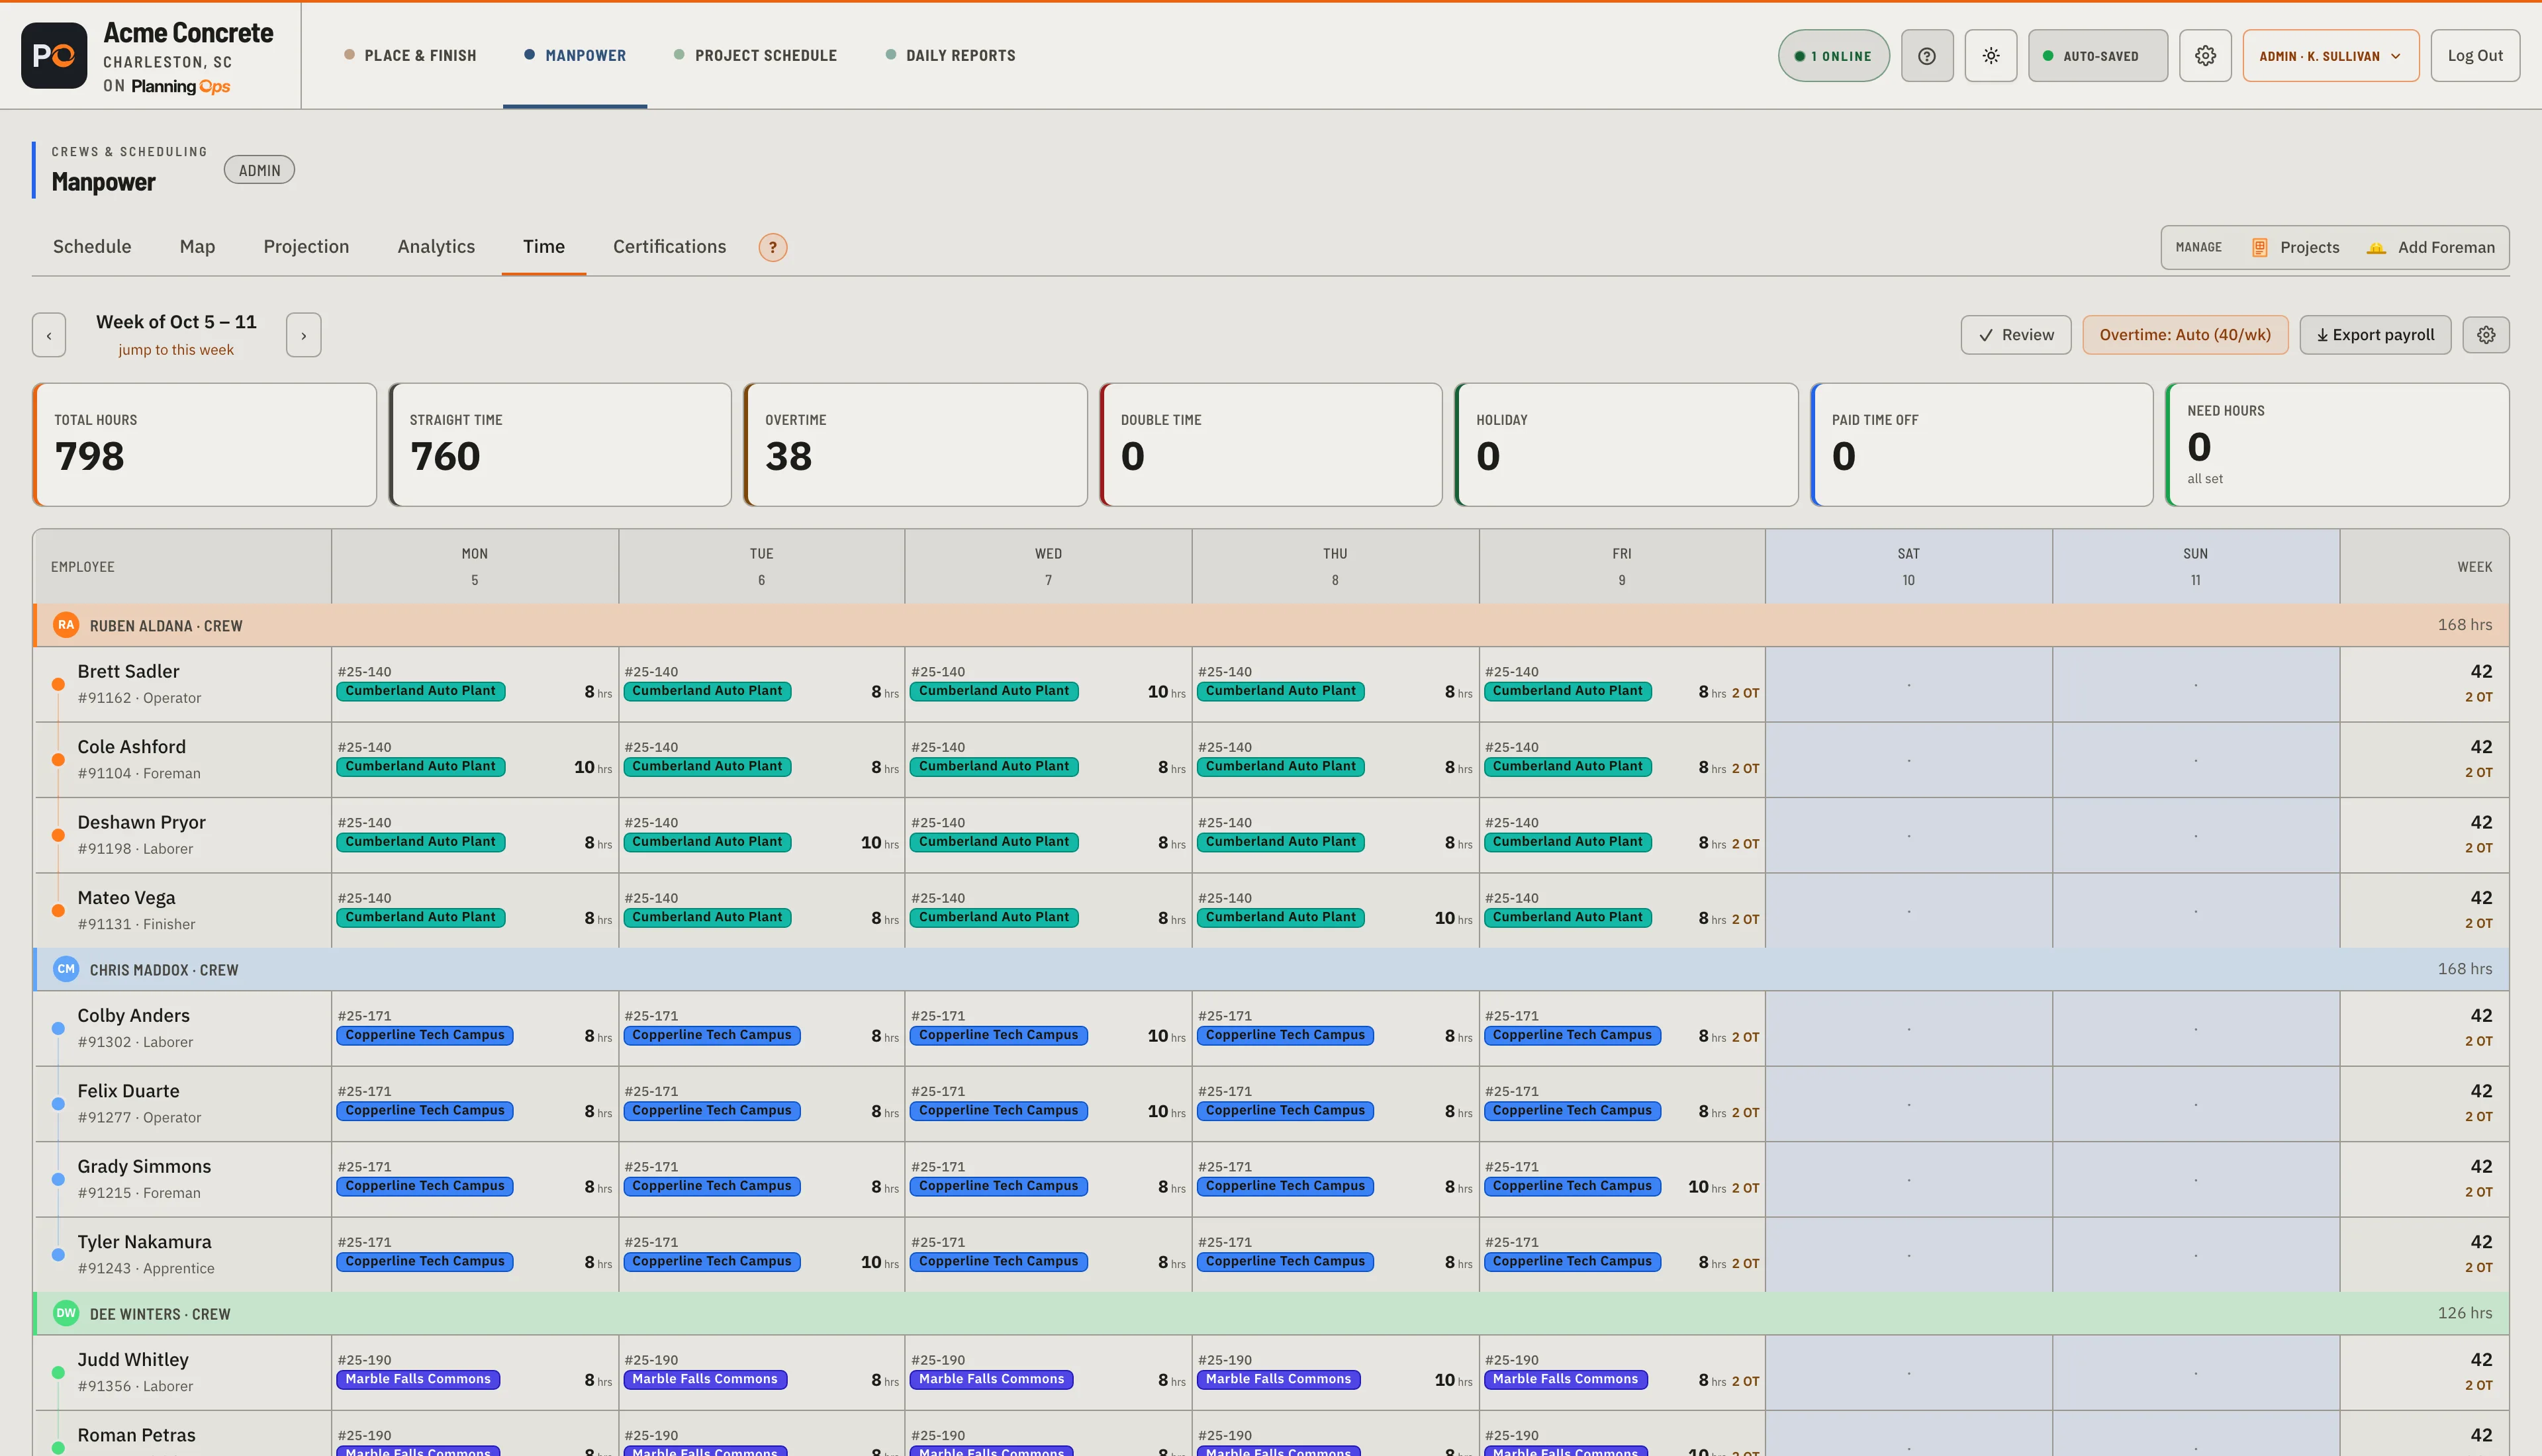Go to the next week arrow
Viewport: 2542px width, 1456px height.
pos(303,335)
